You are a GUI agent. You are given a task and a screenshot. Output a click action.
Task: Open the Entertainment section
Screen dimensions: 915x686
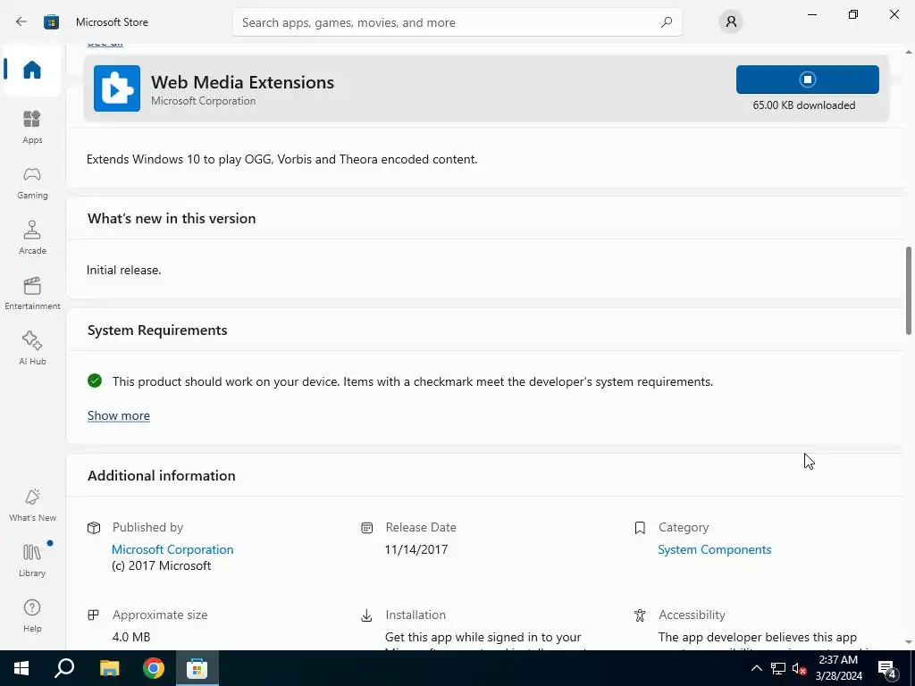click(32, 293)
